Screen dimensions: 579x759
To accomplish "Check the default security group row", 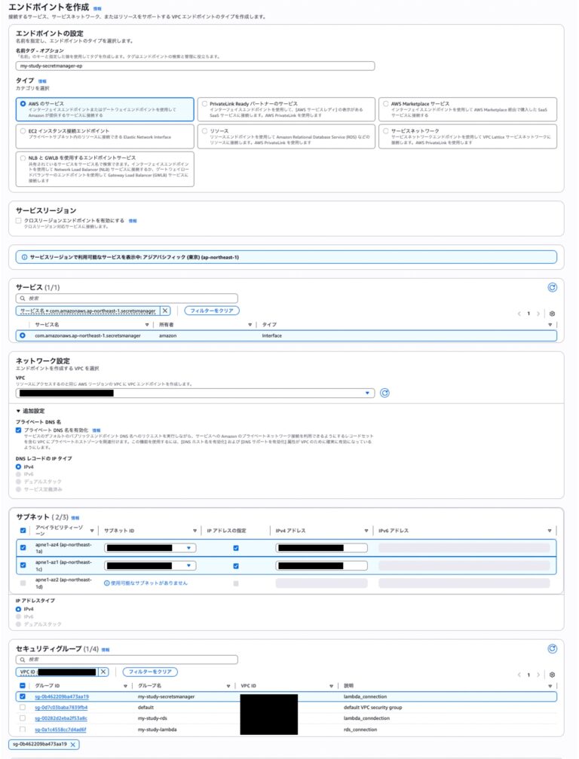I will click(x=22, y=708).
